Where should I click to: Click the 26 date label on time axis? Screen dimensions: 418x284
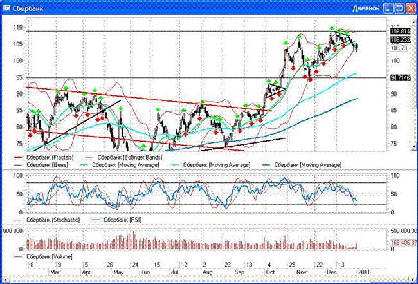(110, 265)
